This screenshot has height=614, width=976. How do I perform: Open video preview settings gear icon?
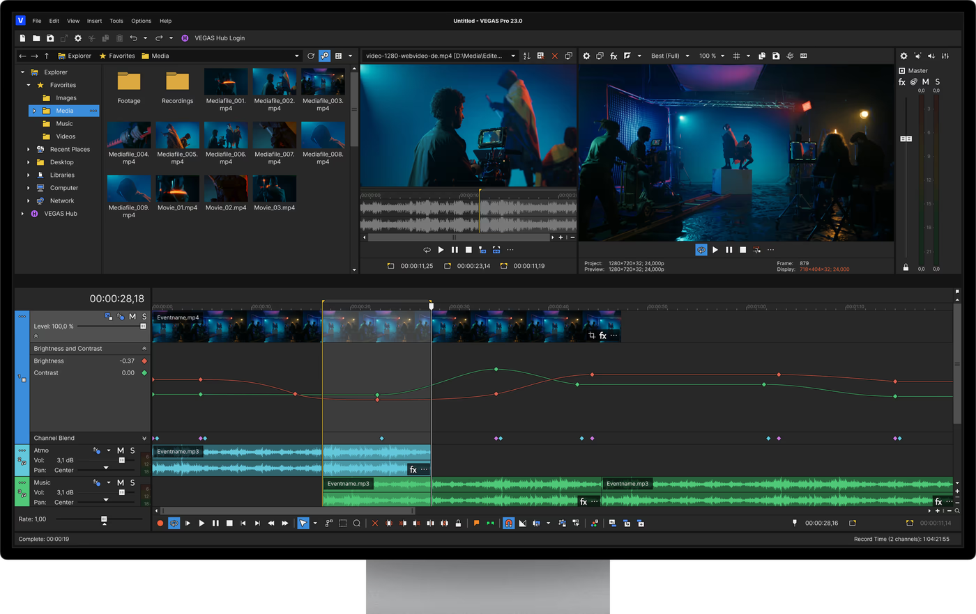point(586,56)
